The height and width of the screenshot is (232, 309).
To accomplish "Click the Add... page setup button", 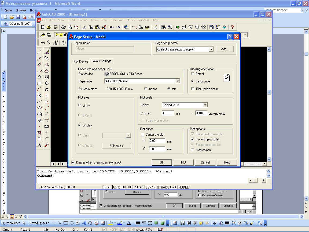I will (225, 49).
